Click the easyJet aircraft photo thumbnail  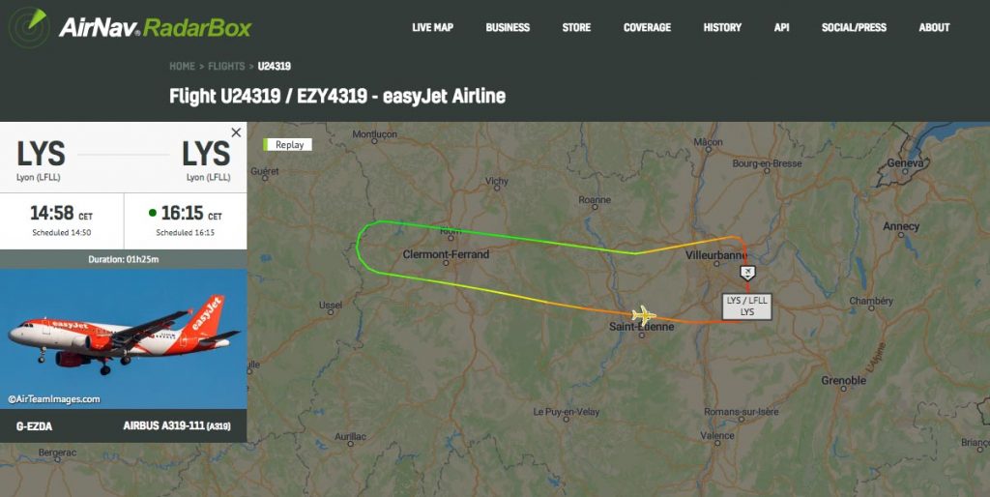click(123, 339)
